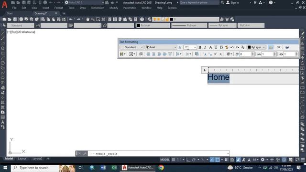This screenshot has height=172, width=306.
Task: Switch to the Start tab
Action: pos(10,13)
